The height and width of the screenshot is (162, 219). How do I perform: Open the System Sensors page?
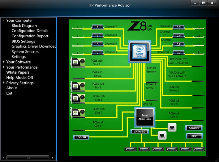click(25, 52)
